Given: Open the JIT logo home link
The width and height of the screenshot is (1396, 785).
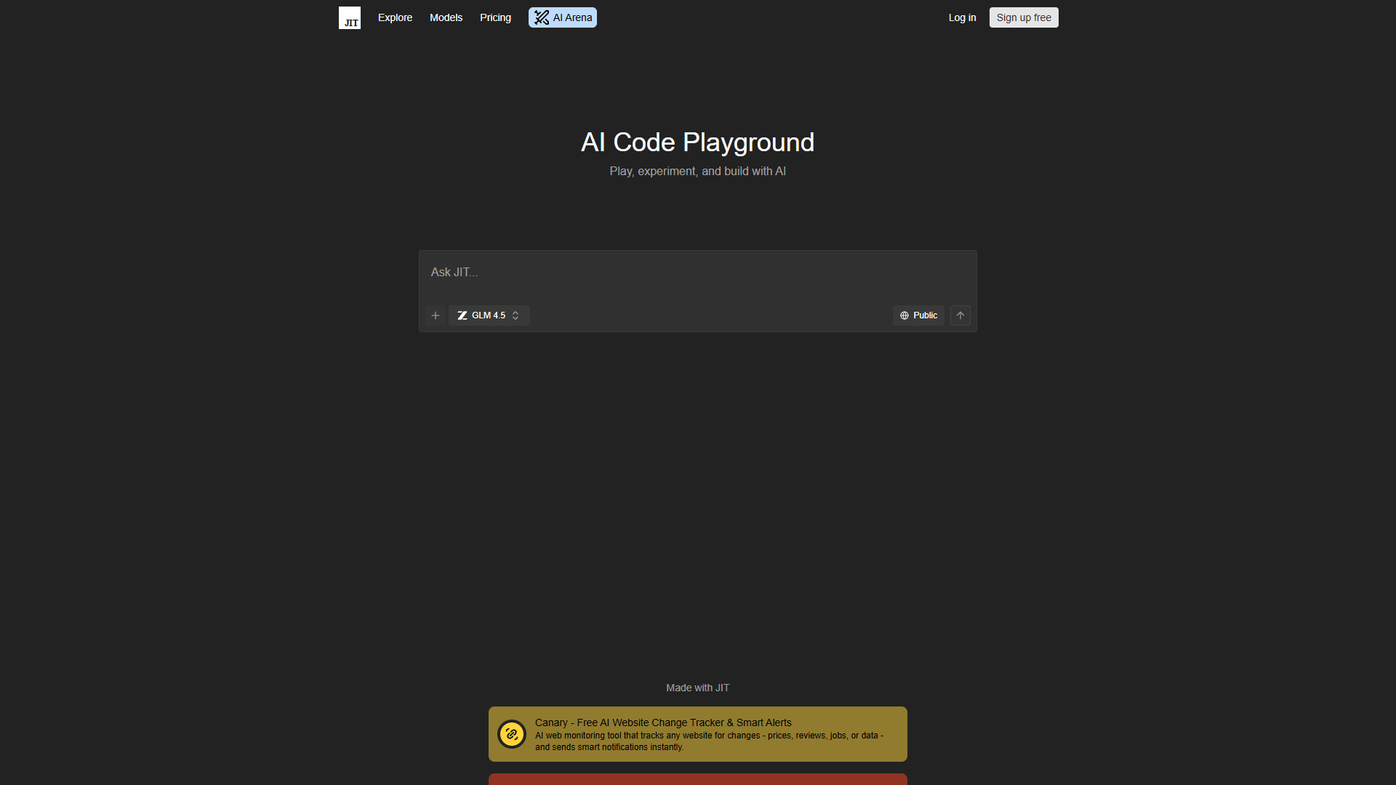Looking at the screenshot, I should 350,17.
